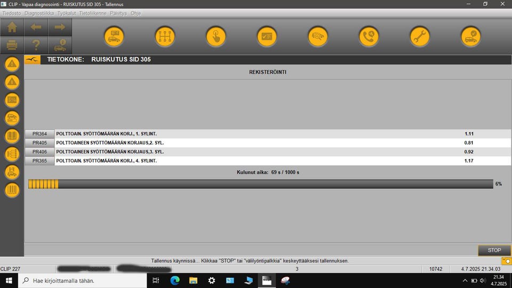Open the Windows Start menu
The height and width of the screenshot is (288, 512).
9,281
